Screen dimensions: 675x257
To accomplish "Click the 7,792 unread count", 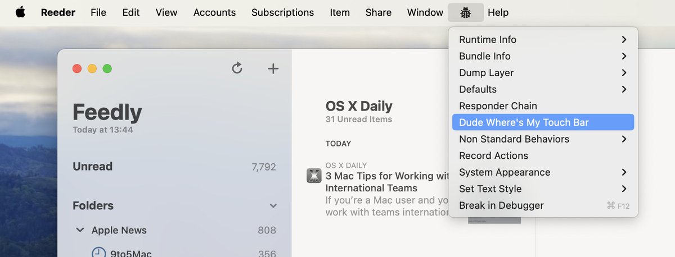I will click(x=264, y=167).
